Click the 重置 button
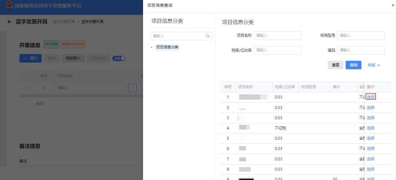The image size is (396, 180). pos(335,65)
